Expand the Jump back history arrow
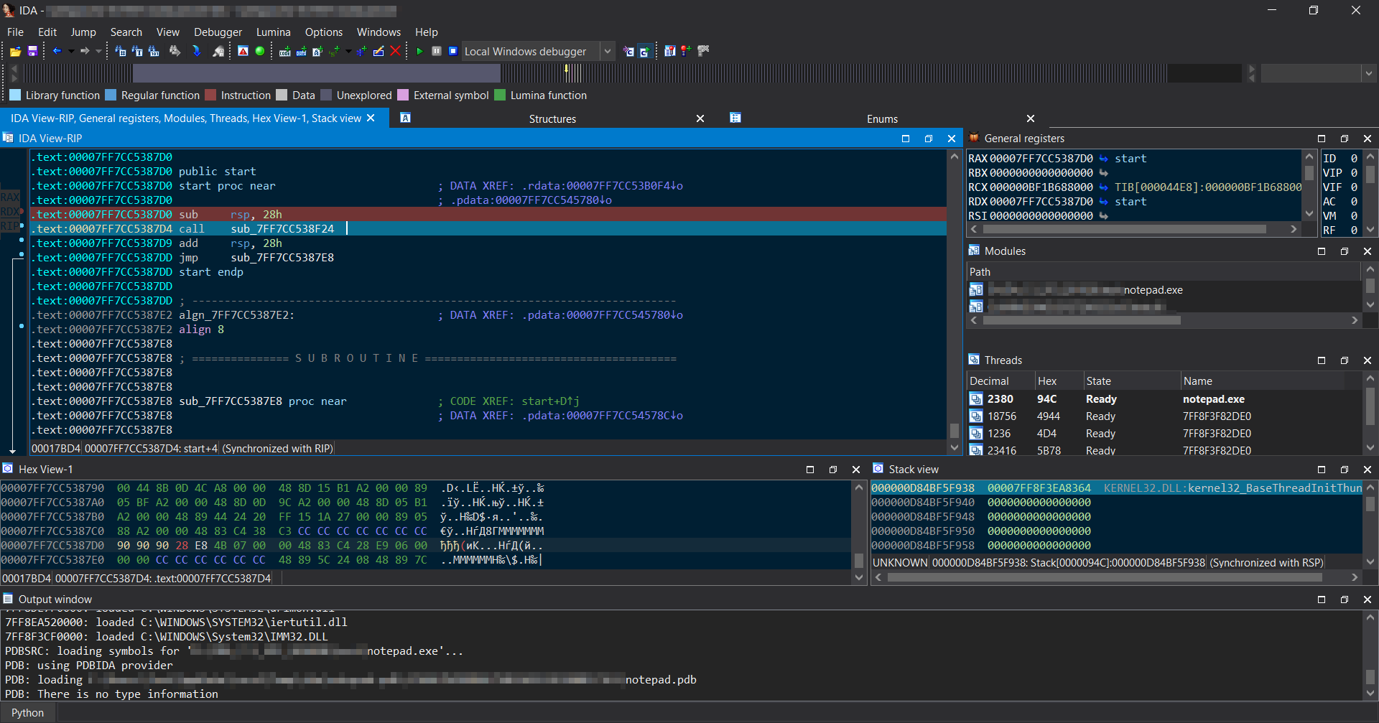Viewport: 1379px width, 723px height. 71,52
